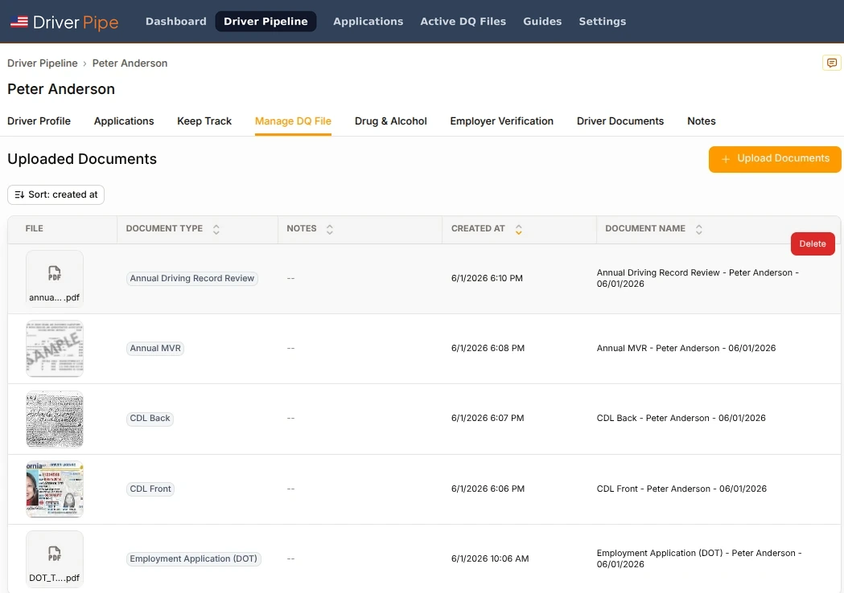
Task: Open Settings in top navigation
Action: (603, 22)
